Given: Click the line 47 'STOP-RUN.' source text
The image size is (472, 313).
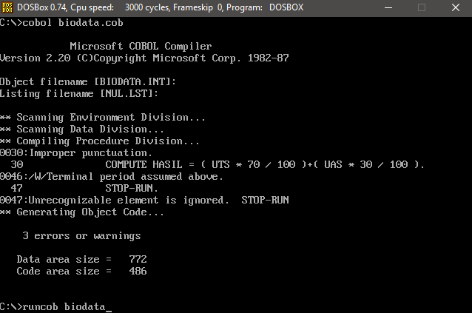Looking at the screenshot, I should pyautogui.click(x=132, y=189).
